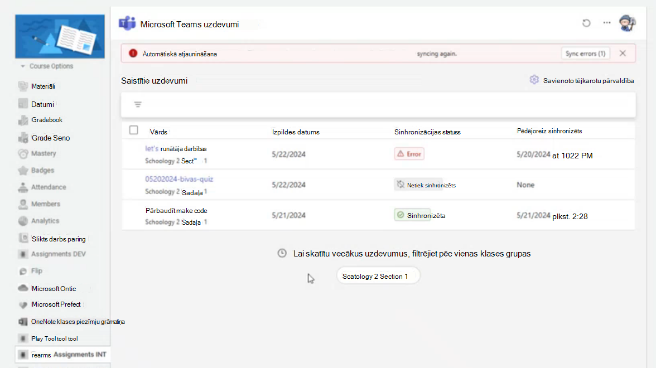Click the clock icon near older assignments note
656x368 pixels.
tap(282, 253)
